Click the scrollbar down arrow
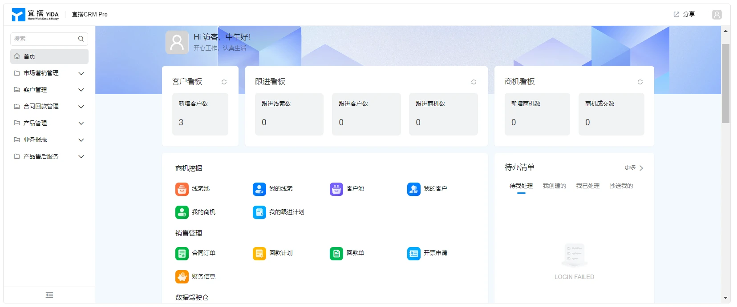 pyautogui.click(x=725, y=298)
